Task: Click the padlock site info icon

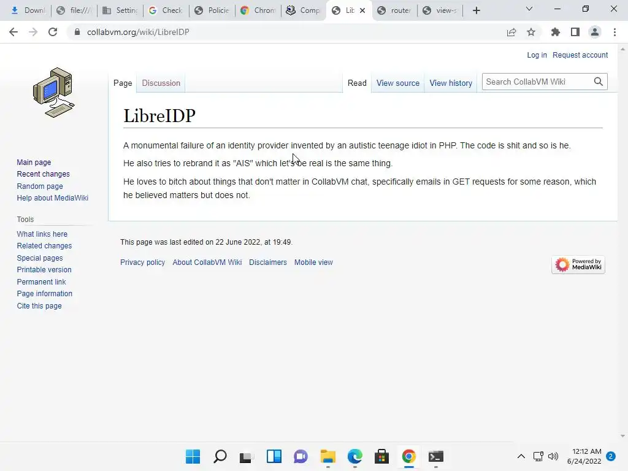Action: (77, 32)
